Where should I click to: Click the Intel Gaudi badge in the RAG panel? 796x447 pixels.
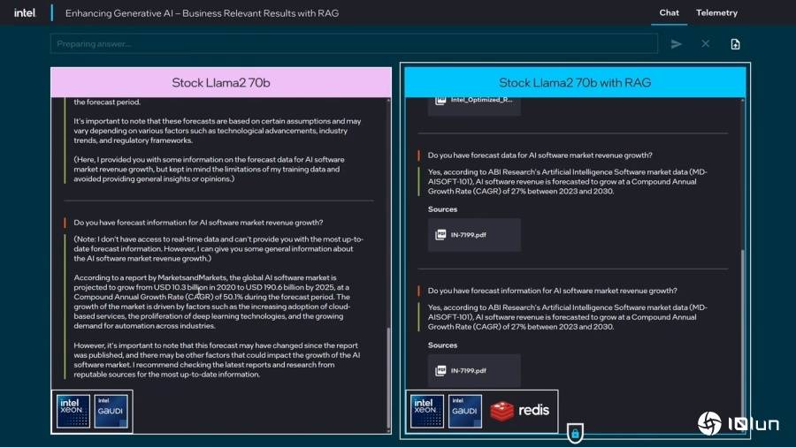coord(464,411)
